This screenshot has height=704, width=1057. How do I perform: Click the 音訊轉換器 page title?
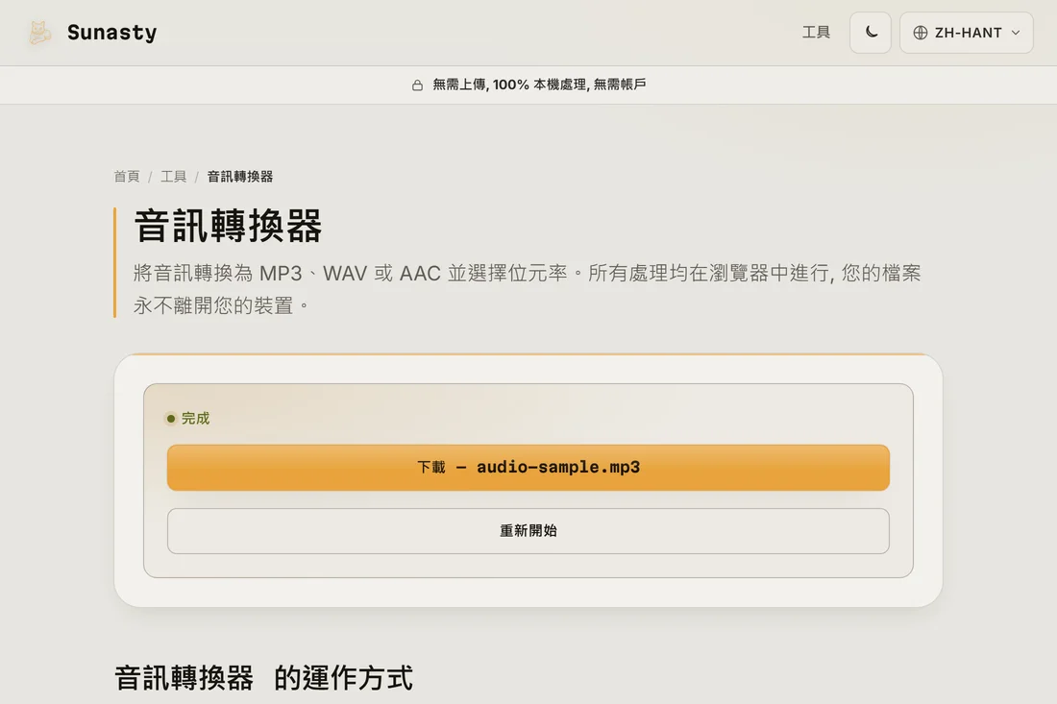coord(228,226)
